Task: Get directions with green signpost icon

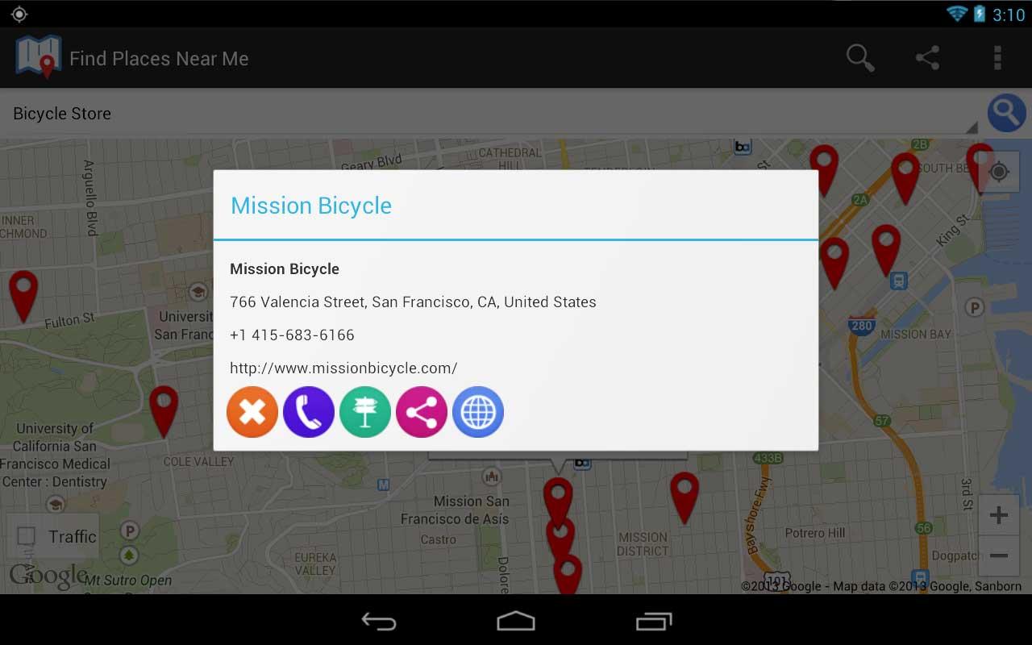Action: (x=365, y=412)
